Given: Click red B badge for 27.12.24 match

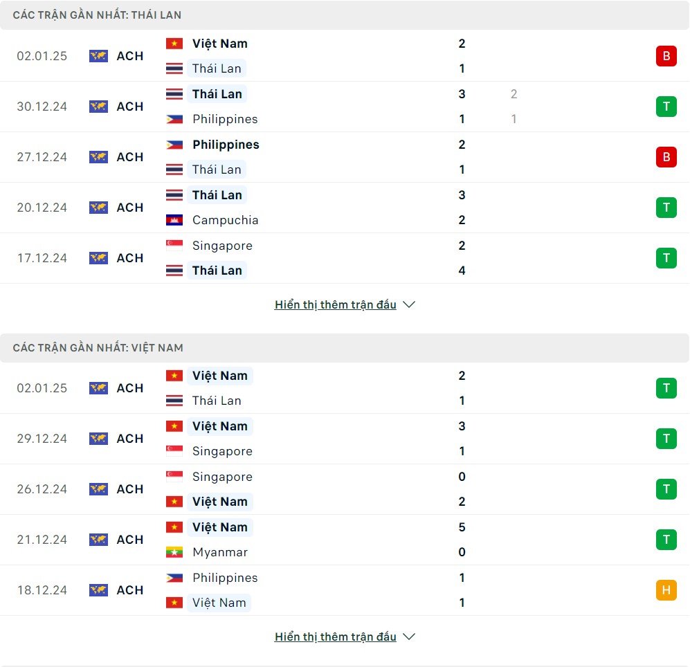Looking at the screenshot, I should point(666,156).
